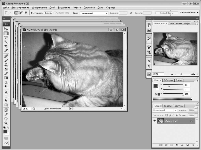Screen dimensions: 201x150
Task: Click the Растушевка feather input field
Action: pos(48,13)
